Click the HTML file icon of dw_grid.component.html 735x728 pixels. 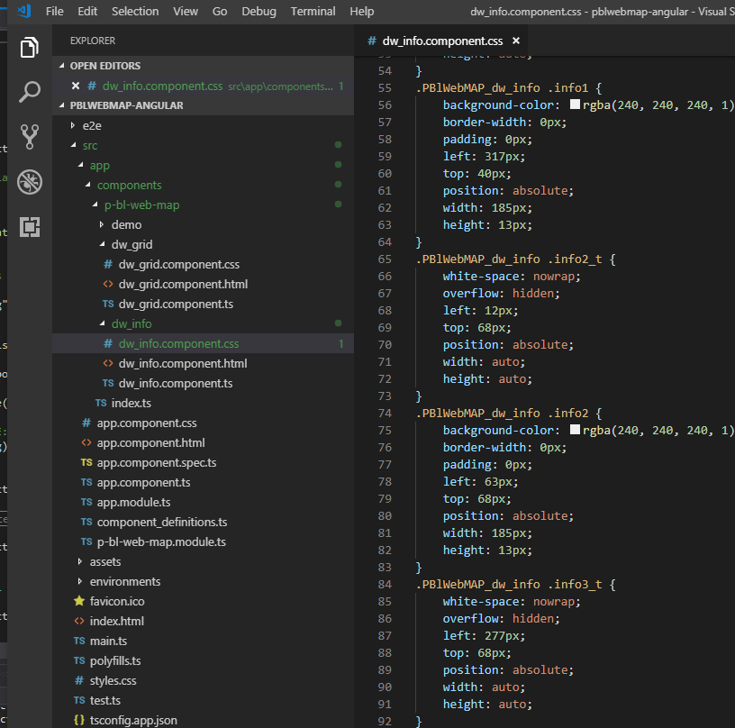tap(108, 284)
